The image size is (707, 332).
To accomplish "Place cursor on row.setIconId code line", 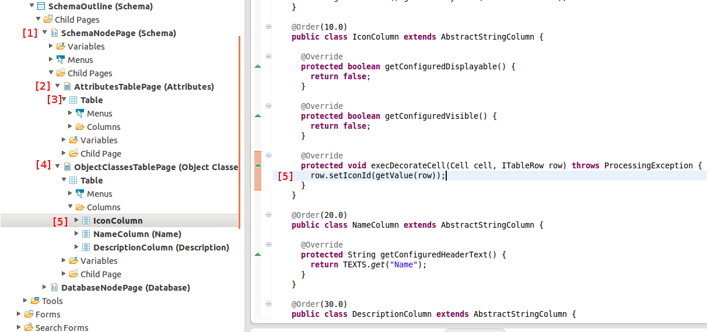I will point(378,175).
